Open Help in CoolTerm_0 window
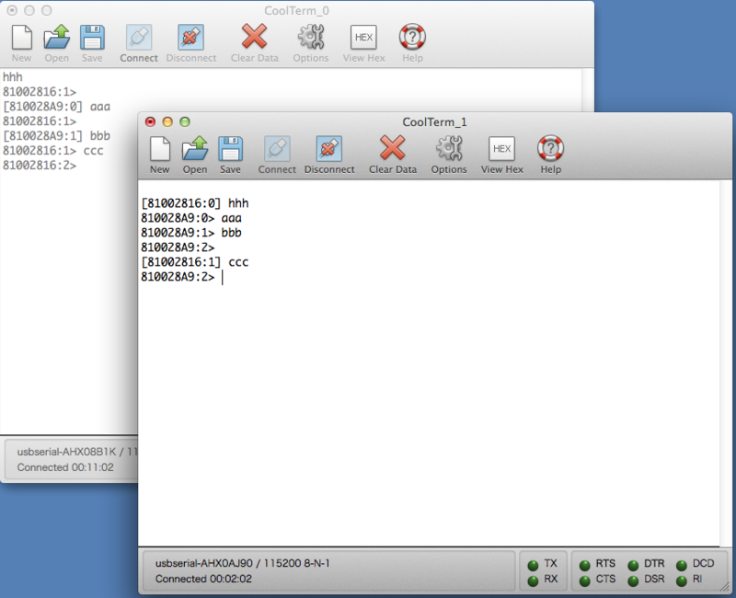The width and height of the screenshot is (736, 598). coord(412,37)
